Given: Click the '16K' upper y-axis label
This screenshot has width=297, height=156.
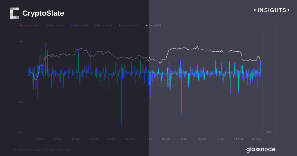Looking at the screenshot, I should click(x=21, y=41).
